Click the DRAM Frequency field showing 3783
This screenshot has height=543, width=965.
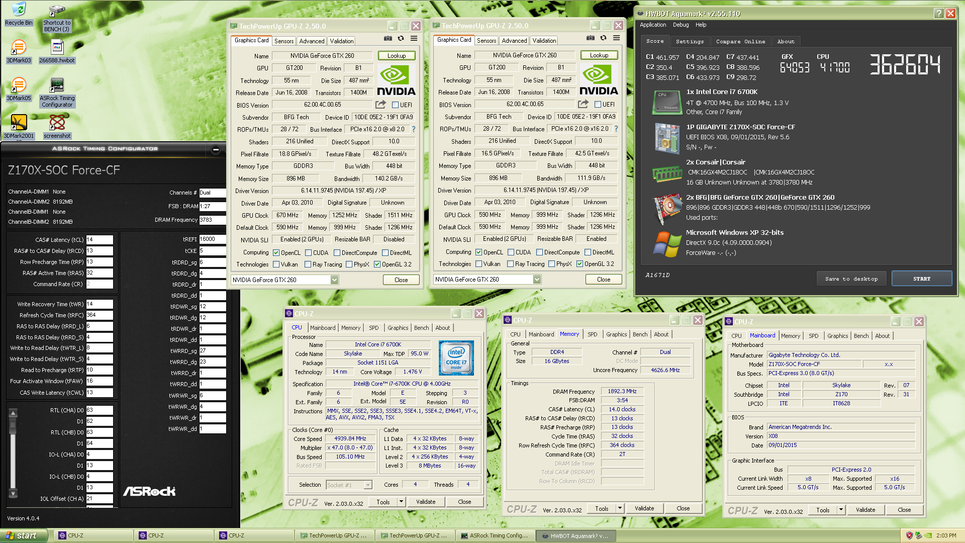click(213, 220)
